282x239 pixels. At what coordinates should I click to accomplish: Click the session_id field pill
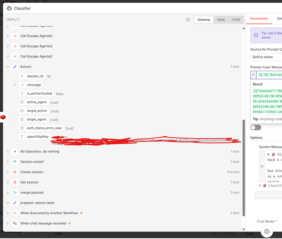click(32, 76)
